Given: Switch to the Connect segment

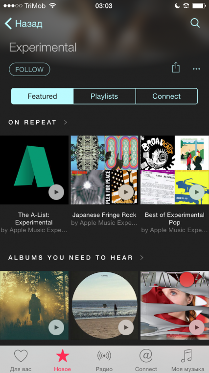Looking at the screenshot, I should point(166,96).
